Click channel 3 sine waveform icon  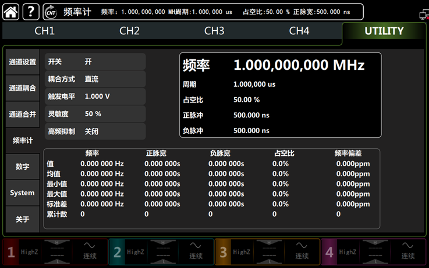tap(301, 246)
